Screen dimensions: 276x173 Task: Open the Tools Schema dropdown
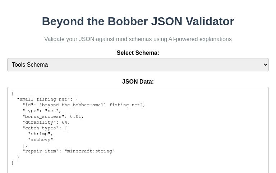[x=138, y=65]
